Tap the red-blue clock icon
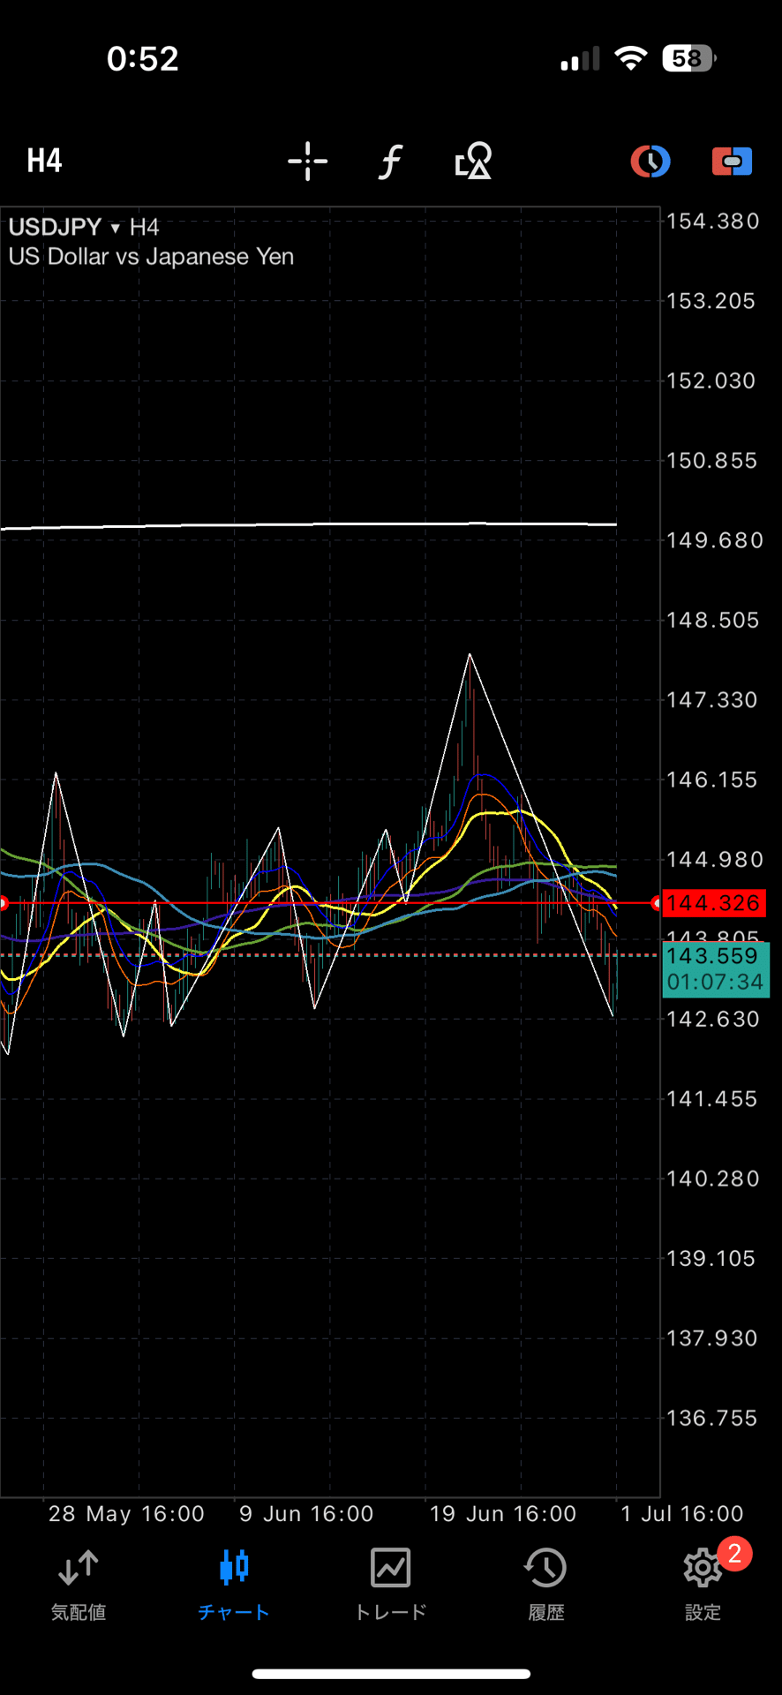This screenshot has height=1695, width=782. (650, 162)
